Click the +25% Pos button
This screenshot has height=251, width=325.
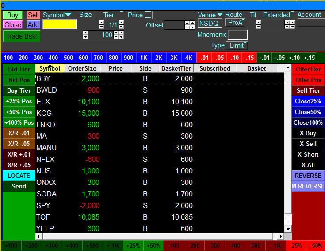tap(19, 101)
